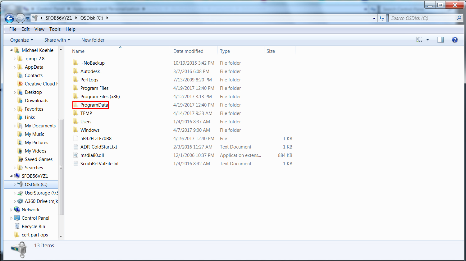Click the My Music icon in tree
Screen dimensions: 466x261
tap(20, 134)
